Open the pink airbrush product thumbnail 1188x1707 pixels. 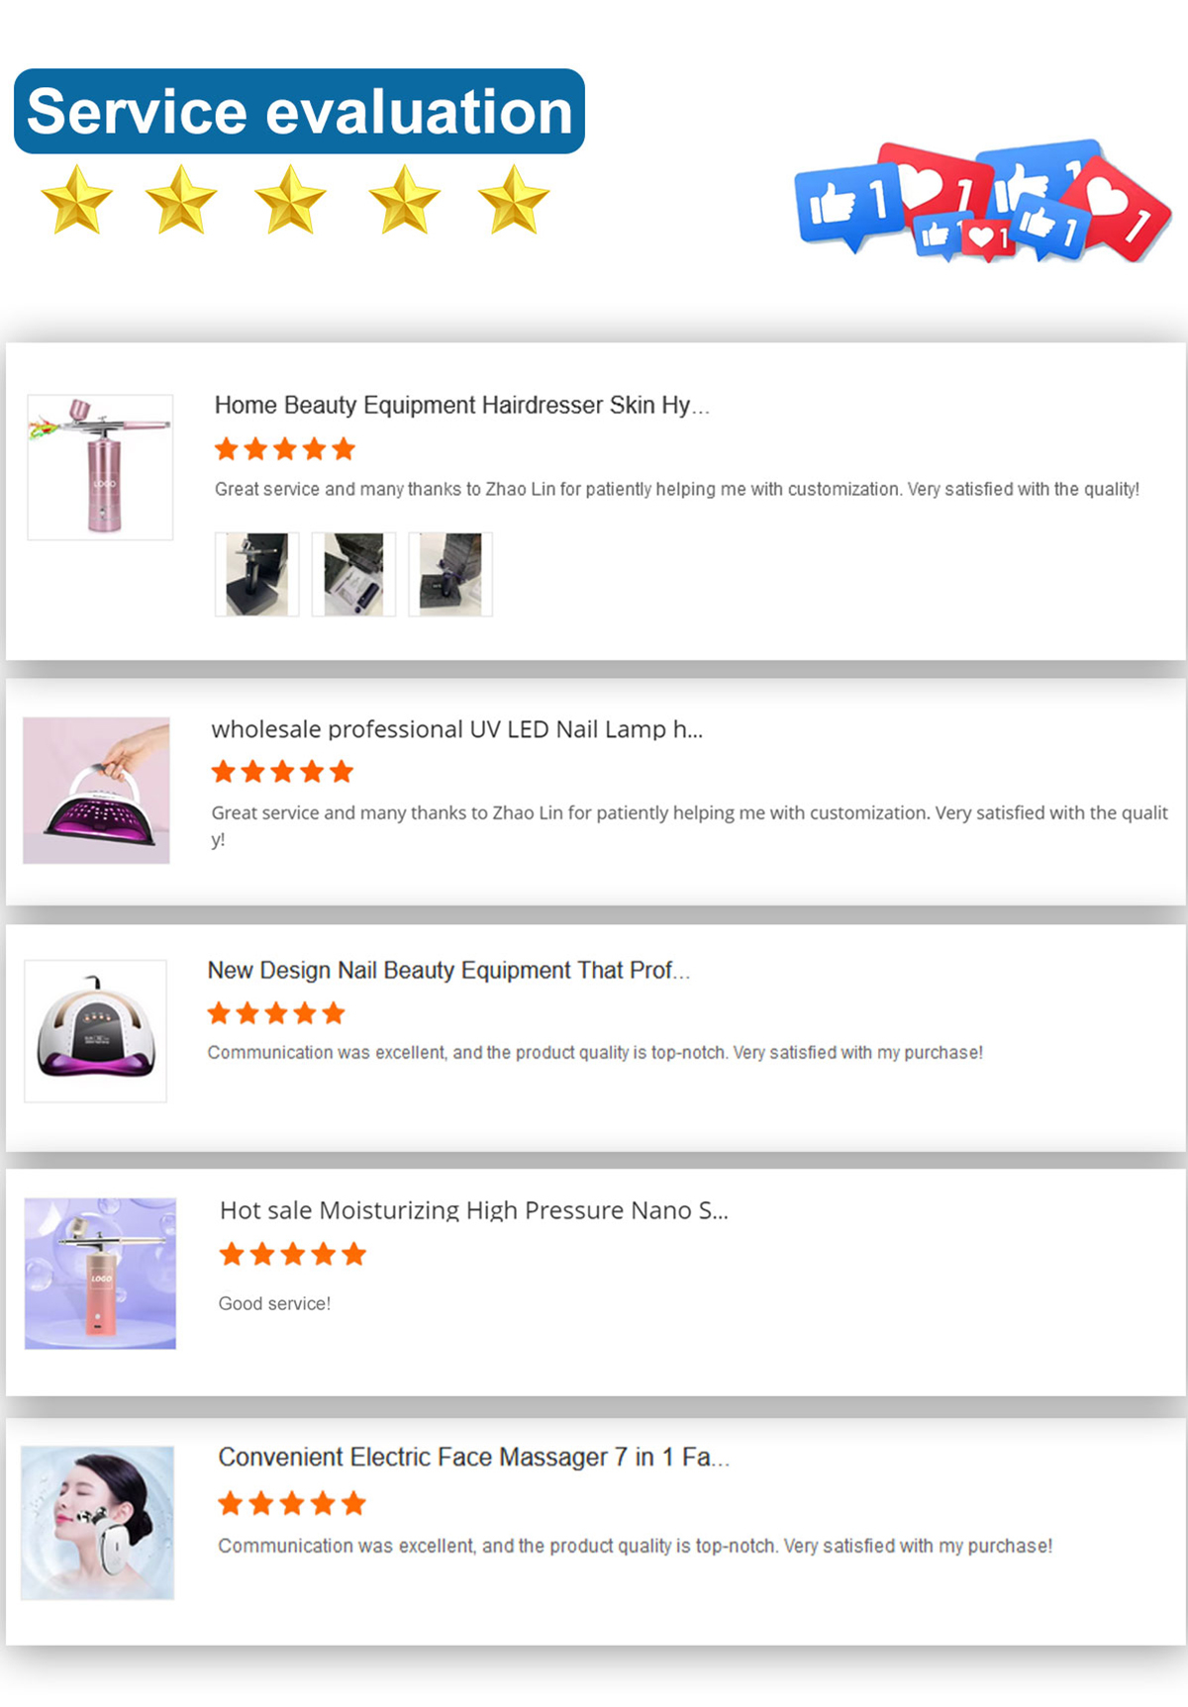[100, 467]
